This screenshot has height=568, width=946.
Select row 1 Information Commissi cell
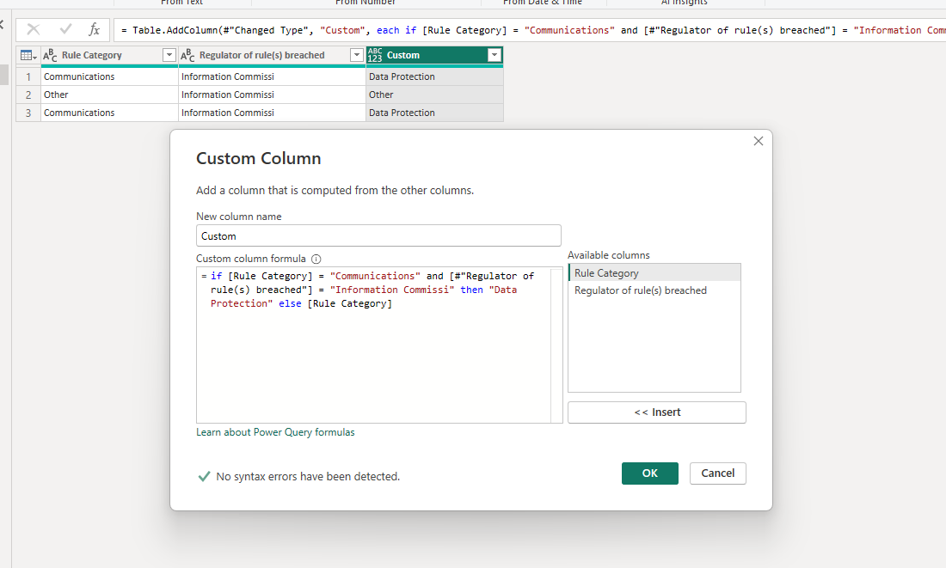coord(272,76)
